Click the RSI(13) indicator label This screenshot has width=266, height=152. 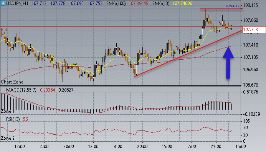(x=13, y=119)
